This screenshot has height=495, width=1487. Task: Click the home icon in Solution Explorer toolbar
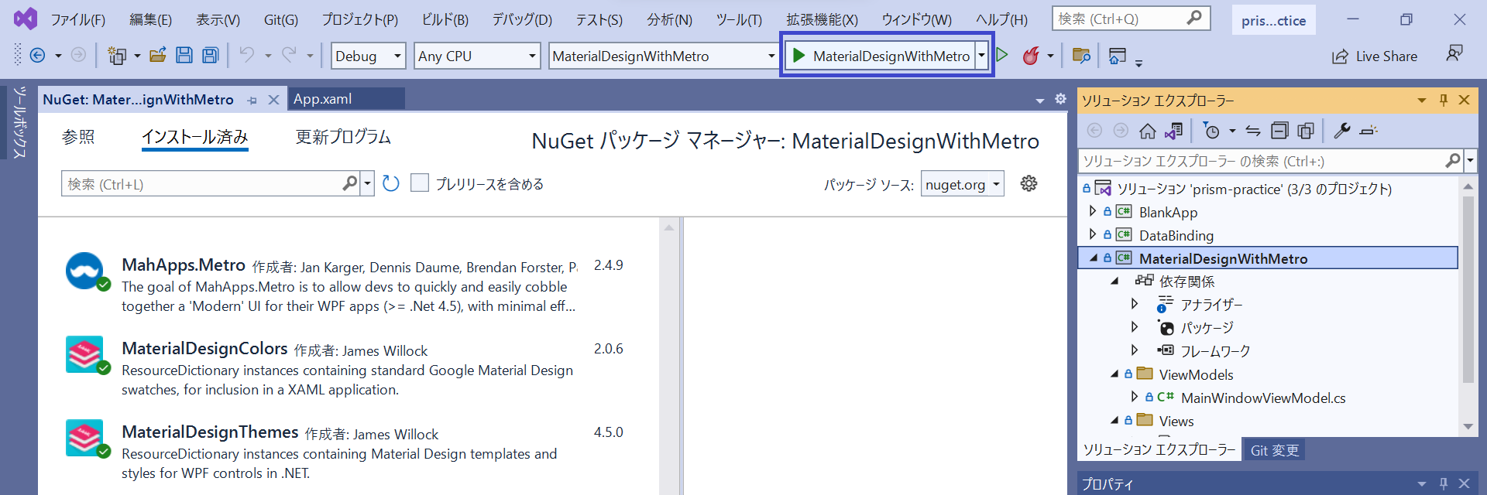click(1147, 131)
